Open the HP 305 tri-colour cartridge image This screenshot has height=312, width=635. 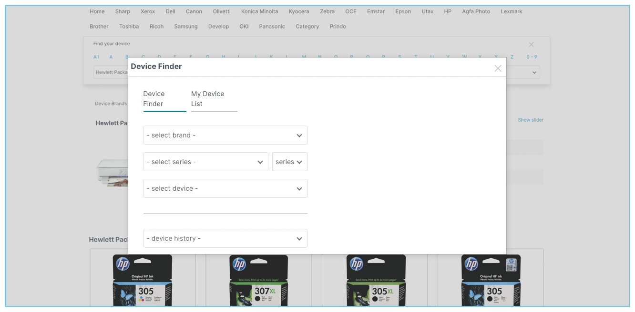tap(143, 280)
